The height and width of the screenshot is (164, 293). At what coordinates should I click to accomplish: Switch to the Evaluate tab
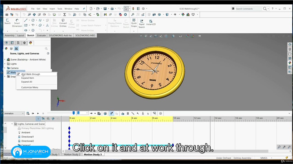(x=41, y=35)
